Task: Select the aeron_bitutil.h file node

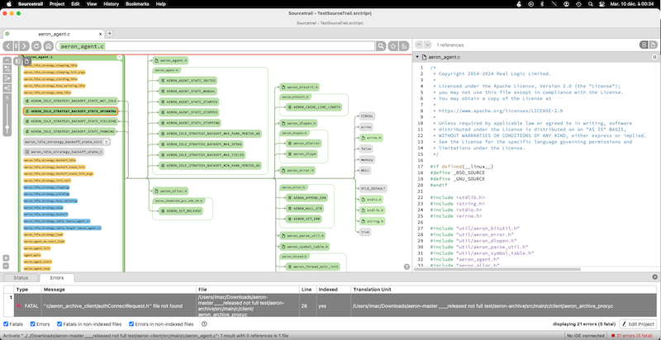Action: [x=299, y=87]
